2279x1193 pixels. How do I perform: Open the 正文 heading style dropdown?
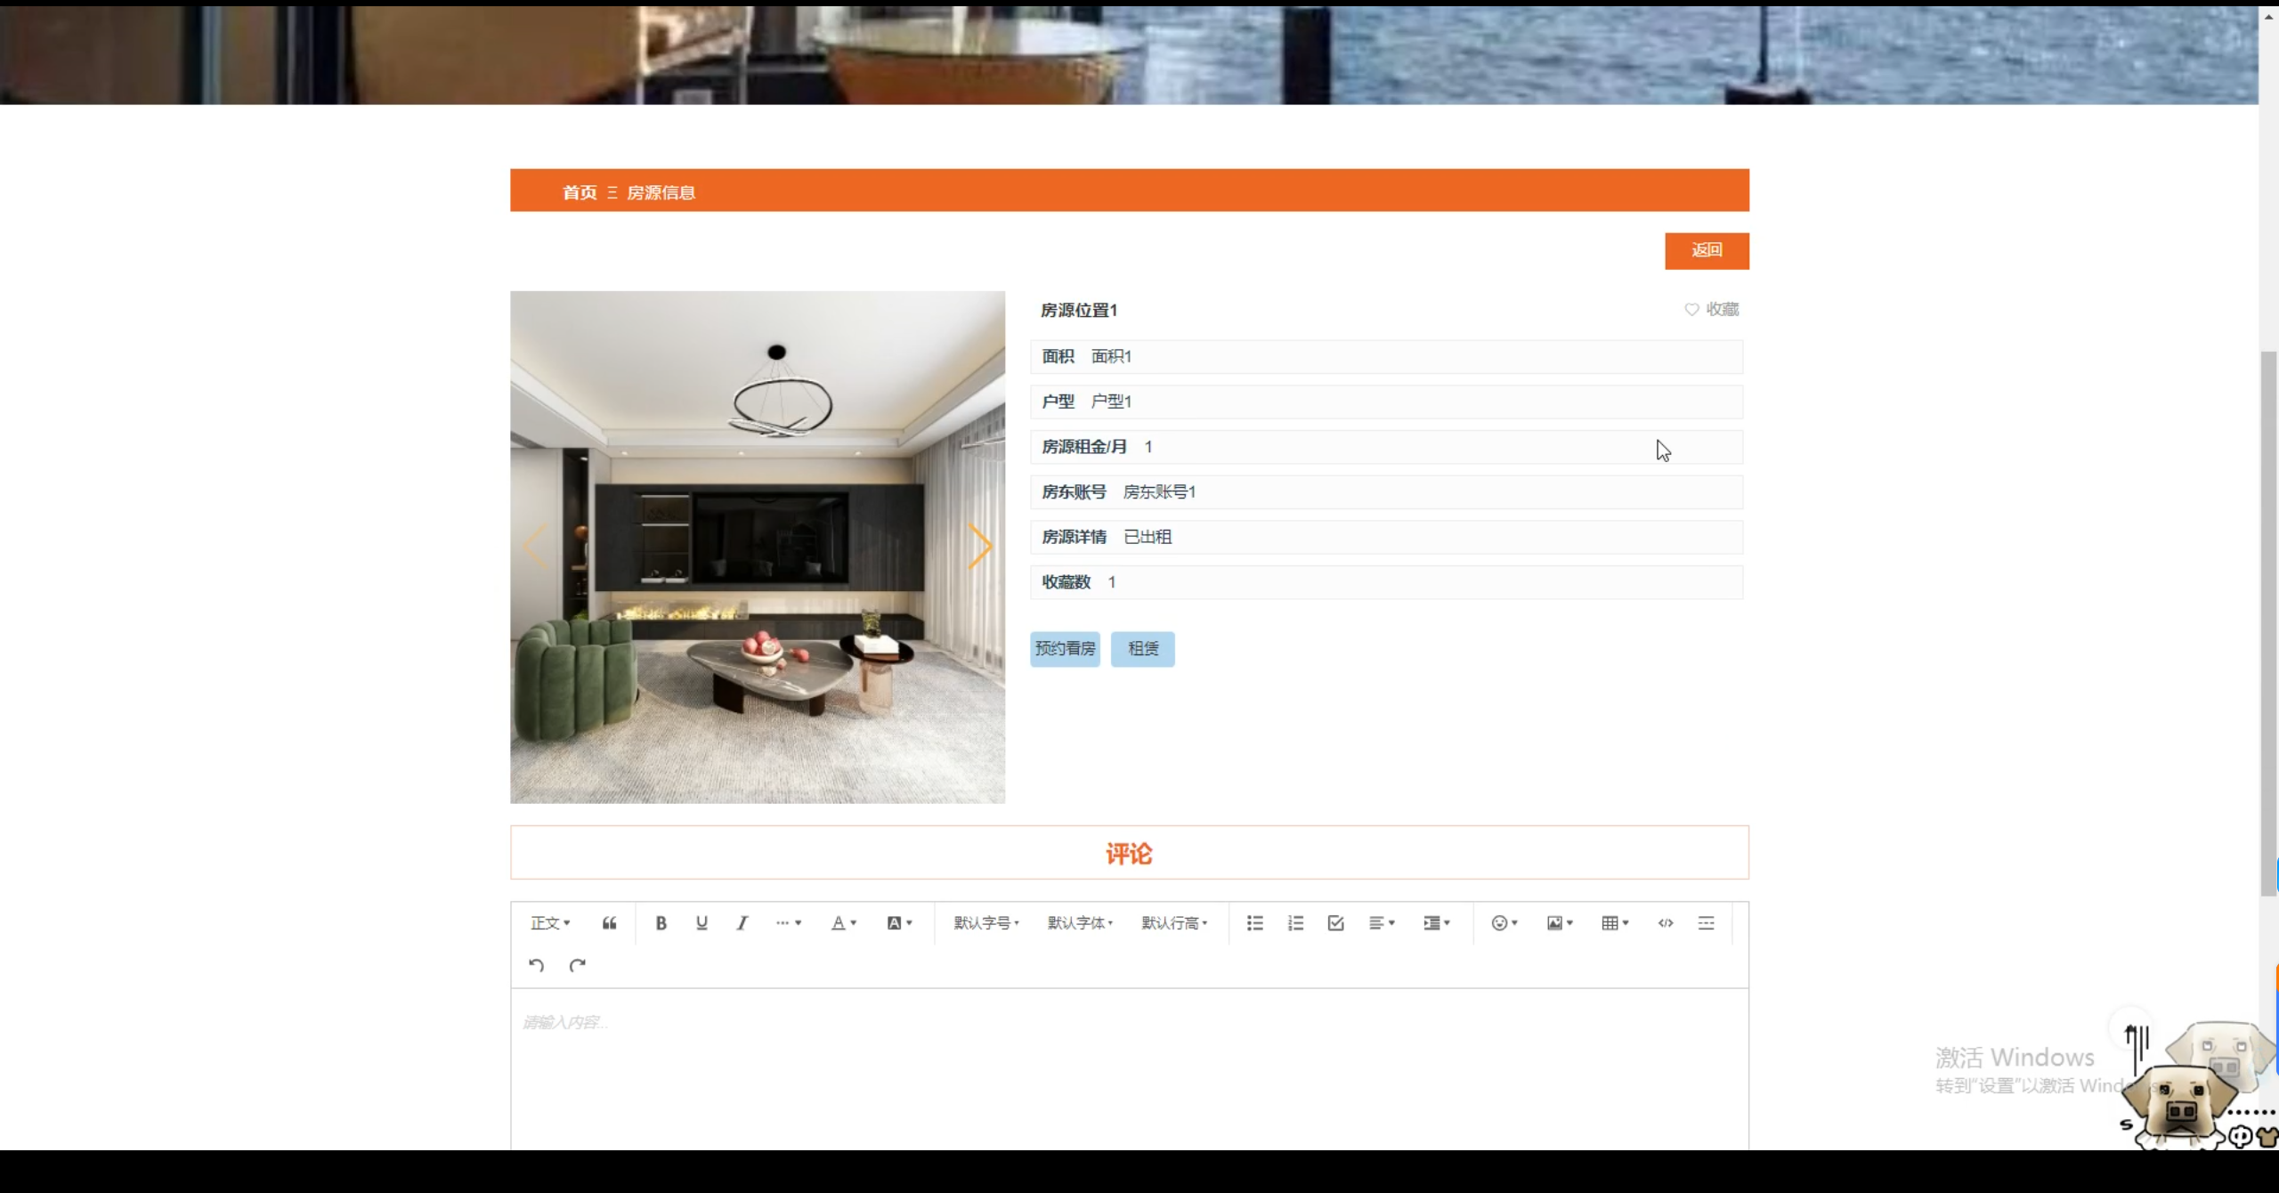tap(550, 923)
